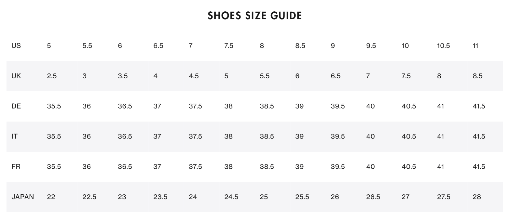
Task: Select IT size 40 cell
Action: (370, 136)
